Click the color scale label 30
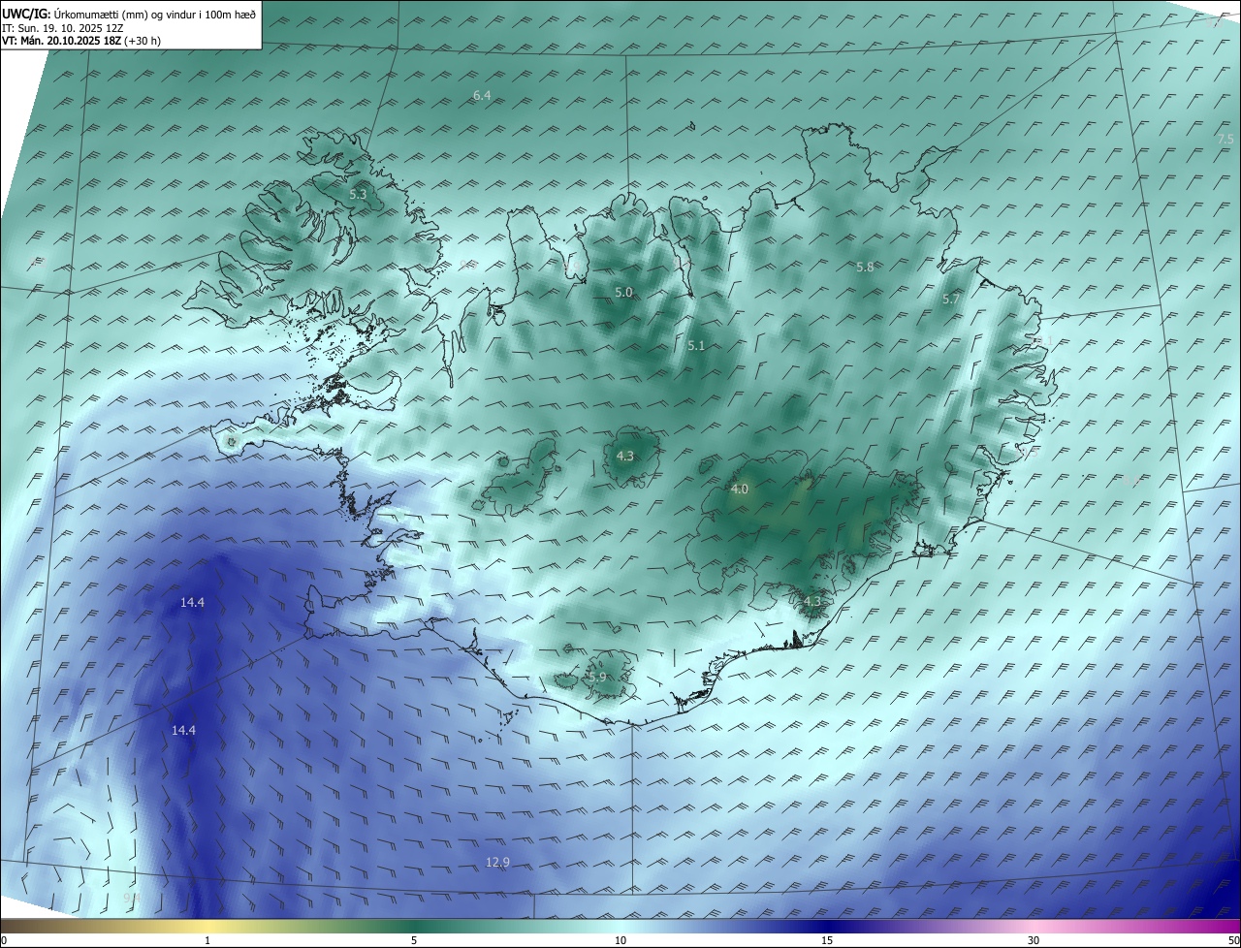The width and height of the screenshot is (1241, 948). click(x=1034, y=940)
